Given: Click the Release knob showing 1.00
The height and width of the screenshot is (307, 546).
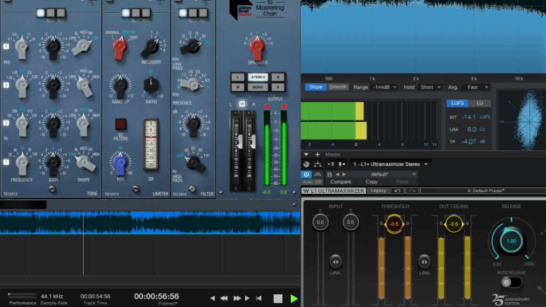Looking at the screenshot, I should click(511, 241).
